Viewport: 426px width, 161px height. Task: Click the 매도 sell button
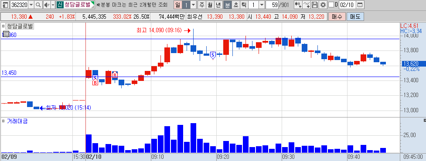[355, 17]
